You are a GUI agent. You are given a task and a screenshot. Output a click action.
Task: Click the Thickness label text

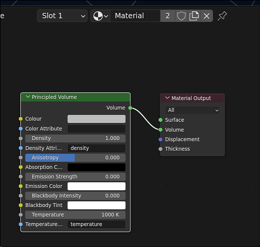coord(177,149)
